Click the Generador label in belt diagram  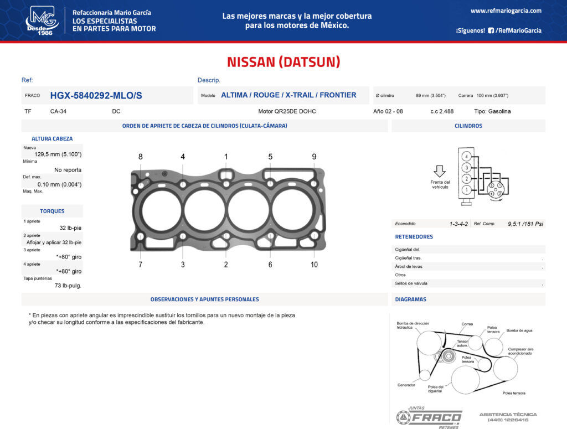click(406, 385)
